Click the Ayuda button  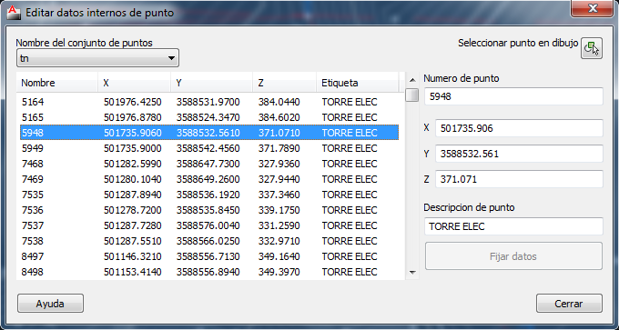click(50, 304)
